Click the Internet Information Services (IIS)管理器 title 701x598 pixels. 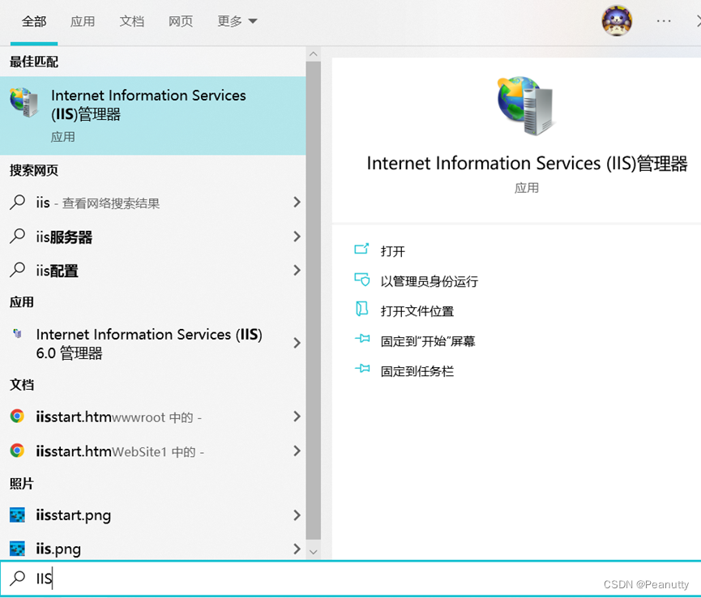[527, 163]
